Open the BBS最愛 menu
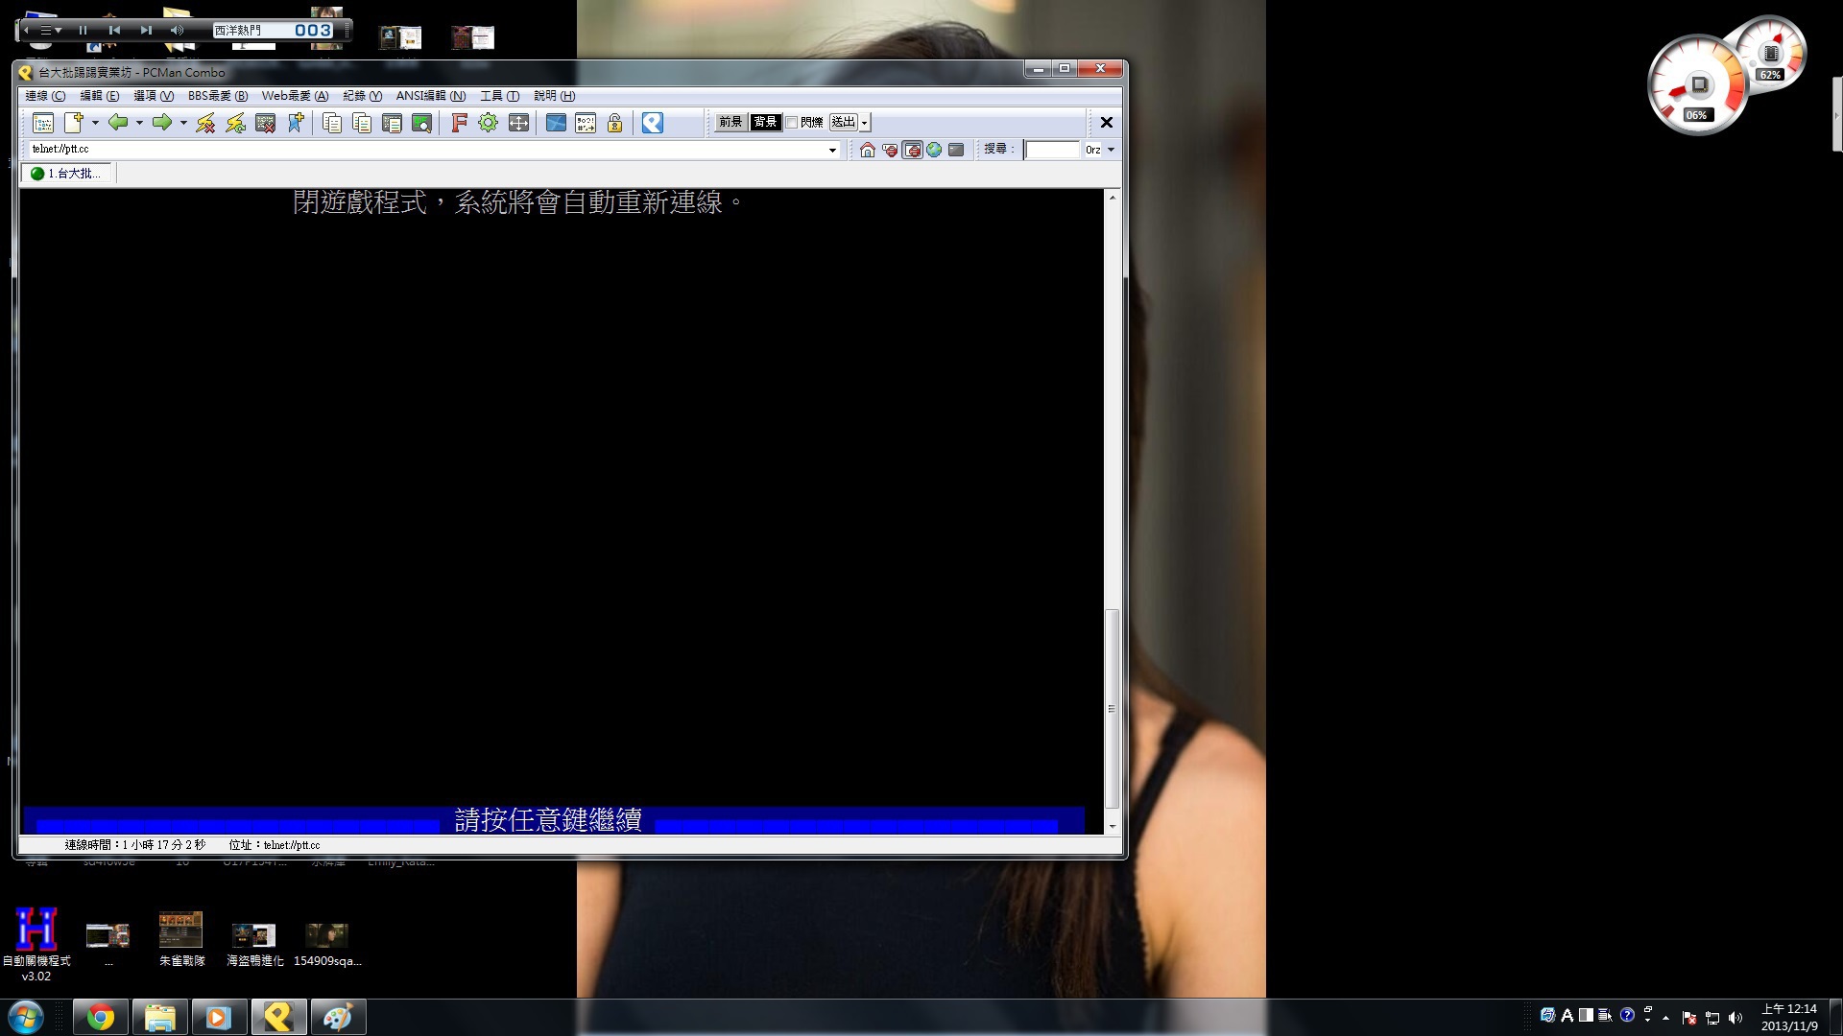The image size is (1843, 1036). click(x=217, y=96)
